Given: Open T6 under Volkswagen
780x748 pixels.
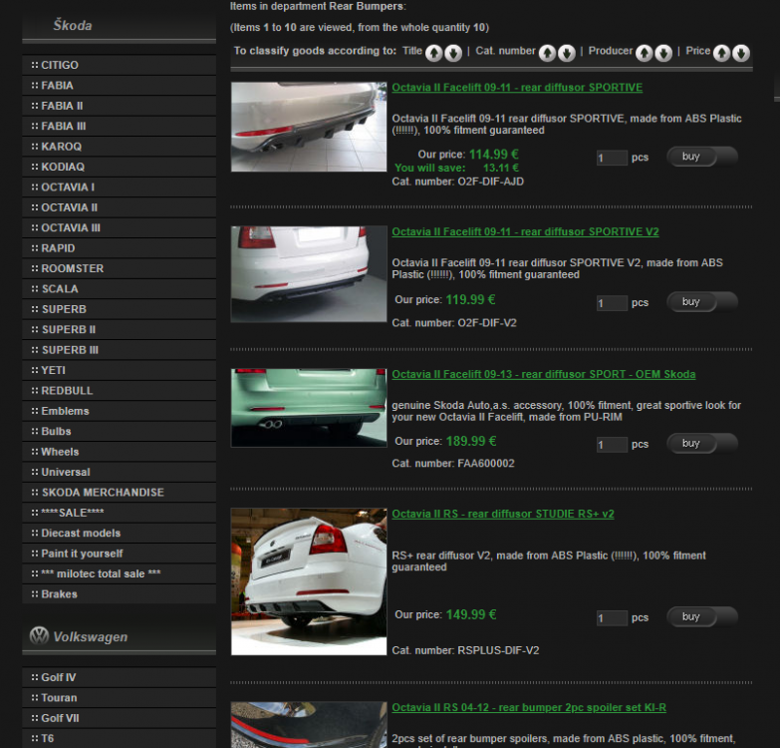Looking at the screenshot, I should pyautogui.click(x=119, y=739).
